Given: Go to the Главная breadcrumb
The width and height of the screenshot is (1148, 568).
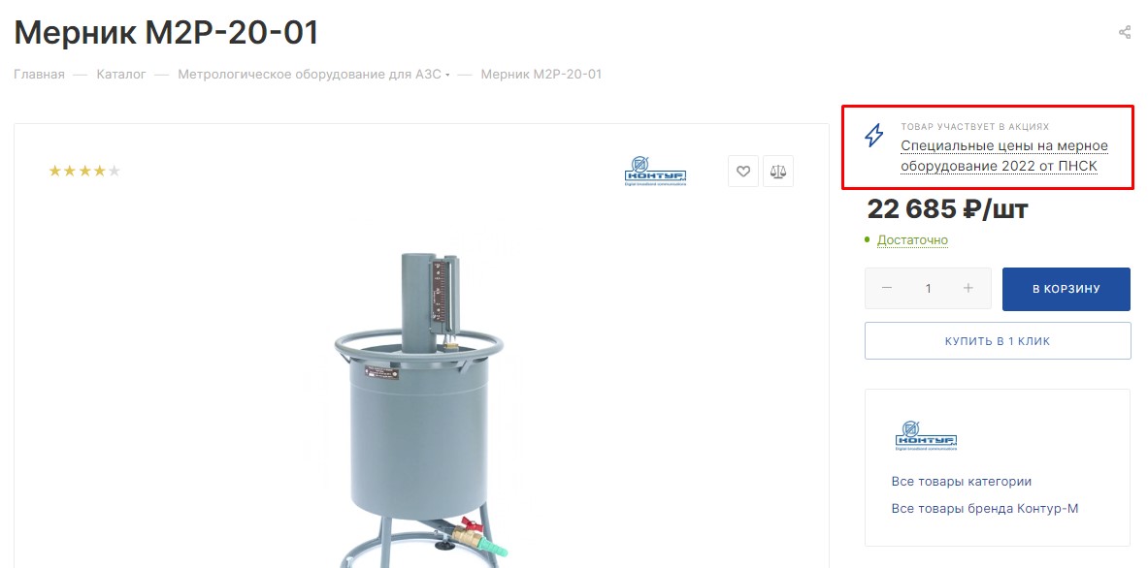Looking at the screenshot, I should [40, 75].
